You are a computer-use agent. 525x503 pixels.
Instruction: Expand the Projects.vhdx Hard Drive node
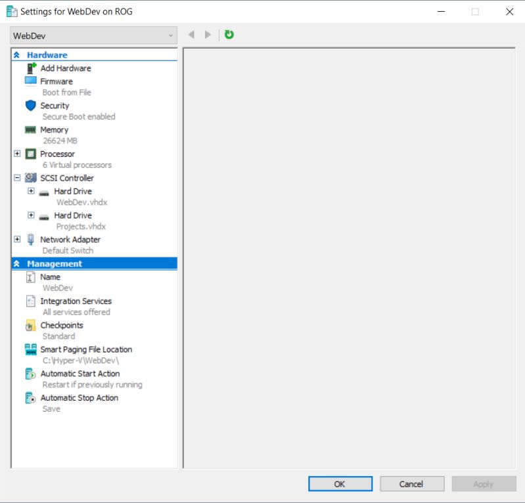coord(31,215)
